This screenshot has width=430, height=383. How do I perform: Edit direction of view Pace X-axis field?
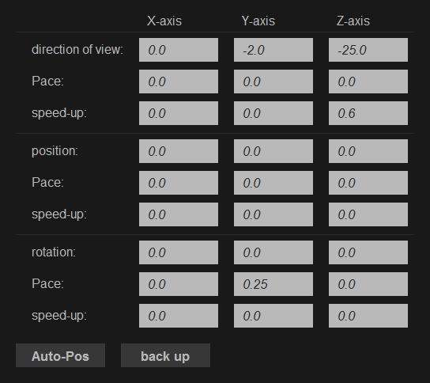click(x=179, y=82)
